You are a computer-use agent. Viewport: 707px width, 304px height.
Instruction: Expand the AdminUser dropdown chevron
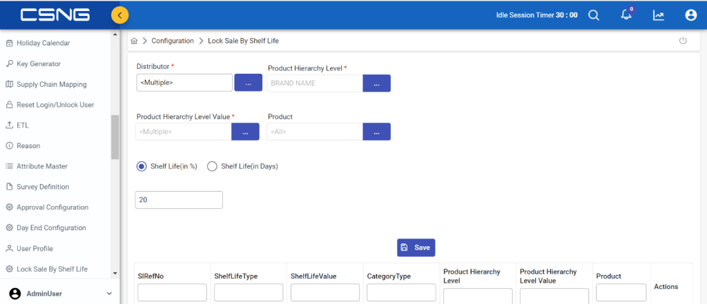[x=109, y=294]
